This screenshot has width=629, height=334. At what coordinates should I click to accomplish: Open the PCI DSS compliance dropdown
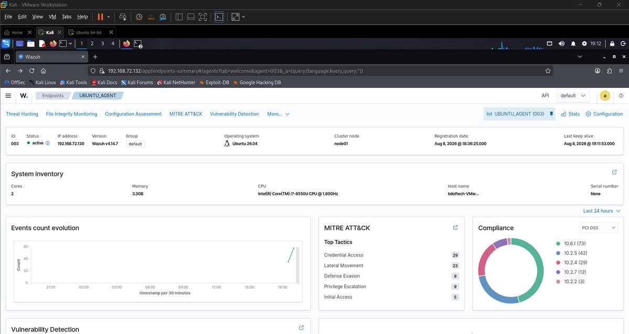(599, 228)
